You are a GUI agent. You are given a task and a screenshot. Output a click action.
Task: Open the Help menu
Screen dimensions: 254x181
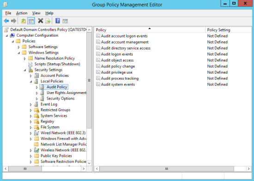point(49,13)
